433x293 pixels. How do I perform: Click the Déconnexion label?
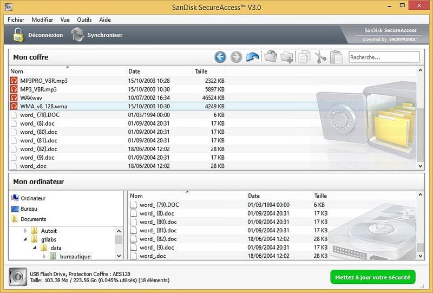tap(45, 35)
